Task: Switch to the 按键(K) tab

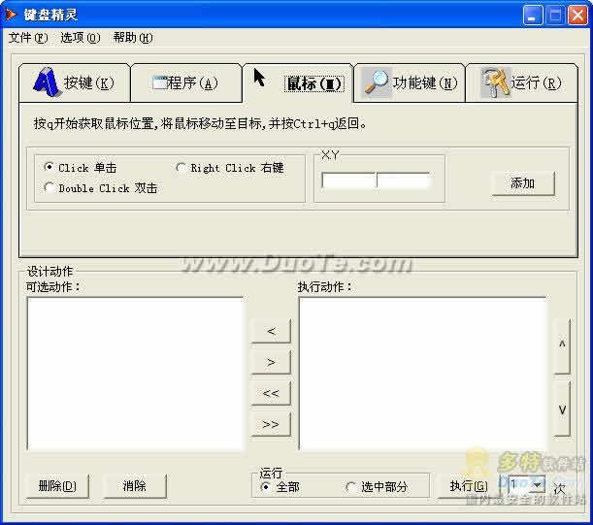Action: pos(74,82)
